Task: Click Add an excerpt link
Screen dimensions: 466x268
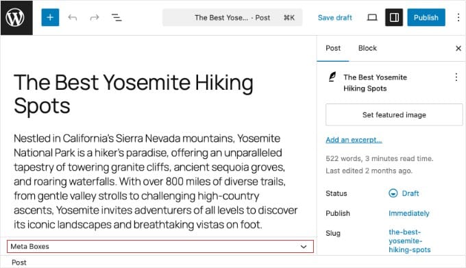Action: 354,140
